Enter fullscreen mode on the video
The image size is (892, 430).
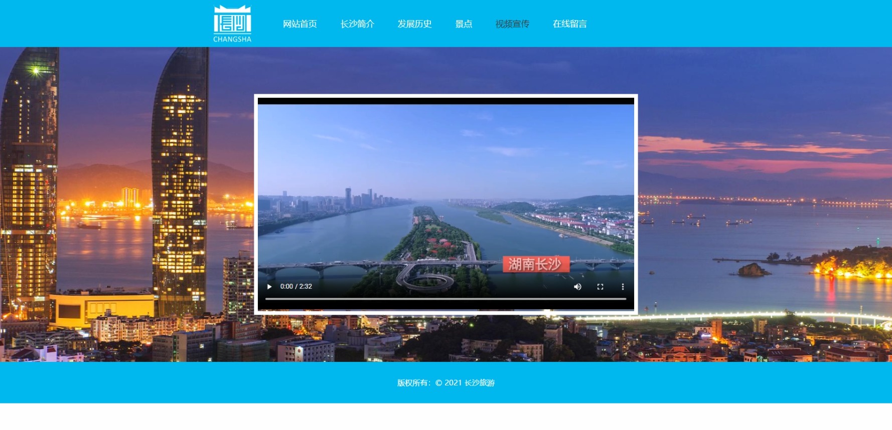click(600, 287)
